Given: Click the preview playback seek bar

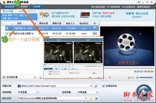Looking at the screenshot, I should pyautogui.click(x=128, y=68).
